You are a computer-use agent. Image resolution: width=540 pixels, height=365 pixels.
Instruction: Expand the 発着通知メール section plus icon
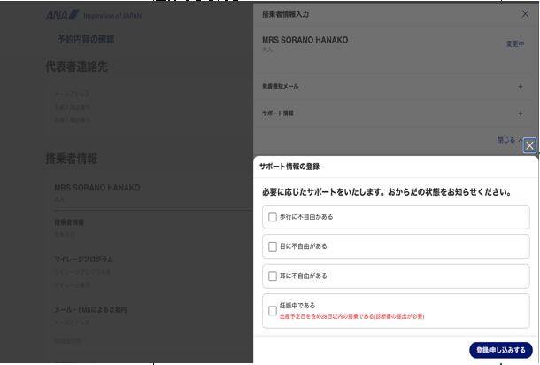tap(520, 87)
